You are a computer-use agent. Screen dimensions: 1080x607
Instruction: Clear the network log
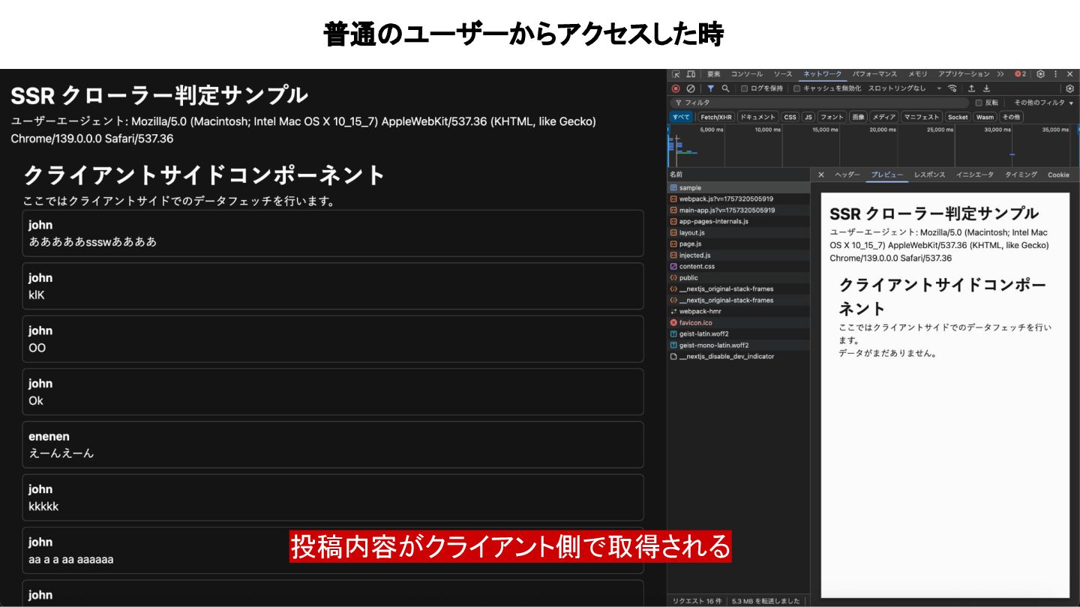pyautogui.click(x=691, y=88)
